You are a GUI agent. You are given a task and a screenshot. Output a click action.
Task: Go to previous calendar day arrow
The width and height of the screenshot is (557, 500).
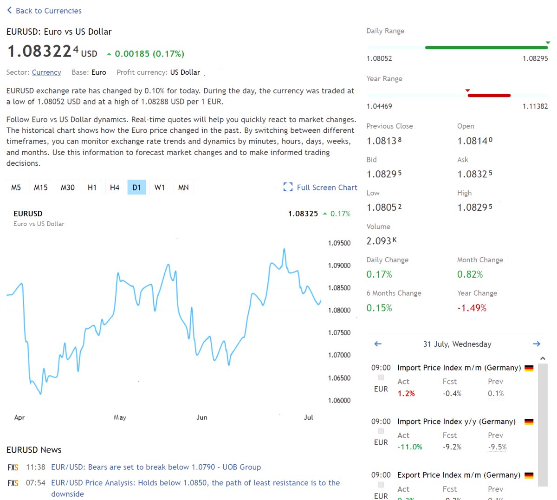click(378, 344)
